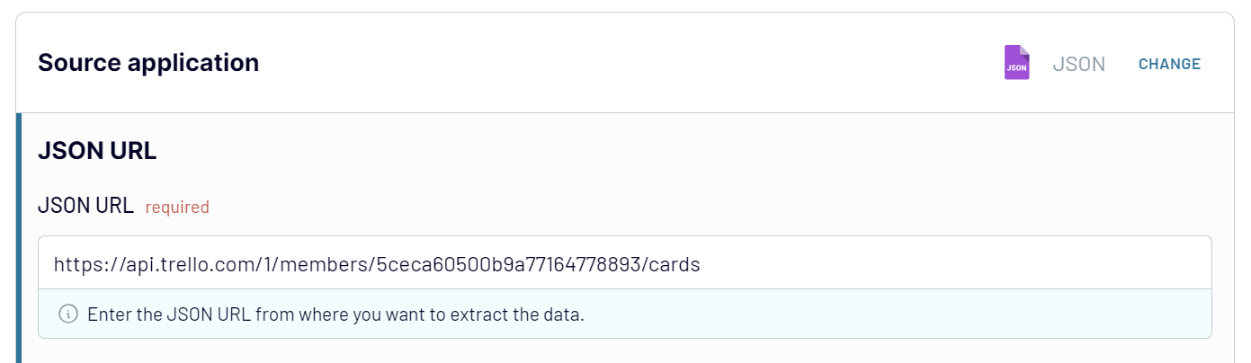Click the empty header area before the JSON icon
This screenshot has height=363, width=1251.
pos(630,64)
